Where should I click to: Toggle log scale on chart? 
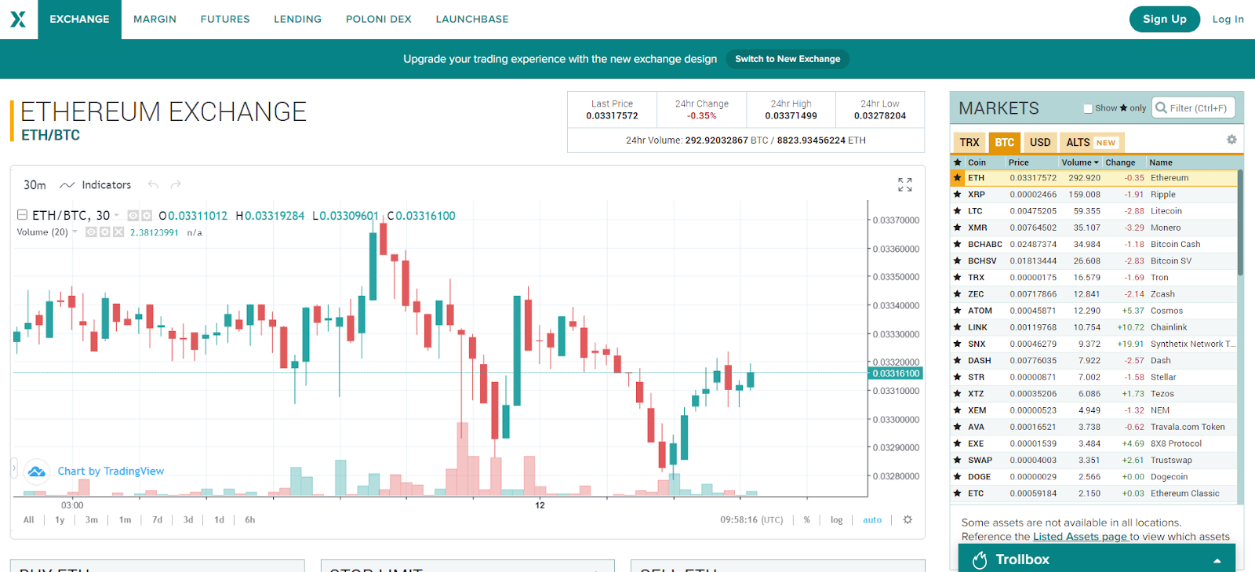(x=836, y=519)
